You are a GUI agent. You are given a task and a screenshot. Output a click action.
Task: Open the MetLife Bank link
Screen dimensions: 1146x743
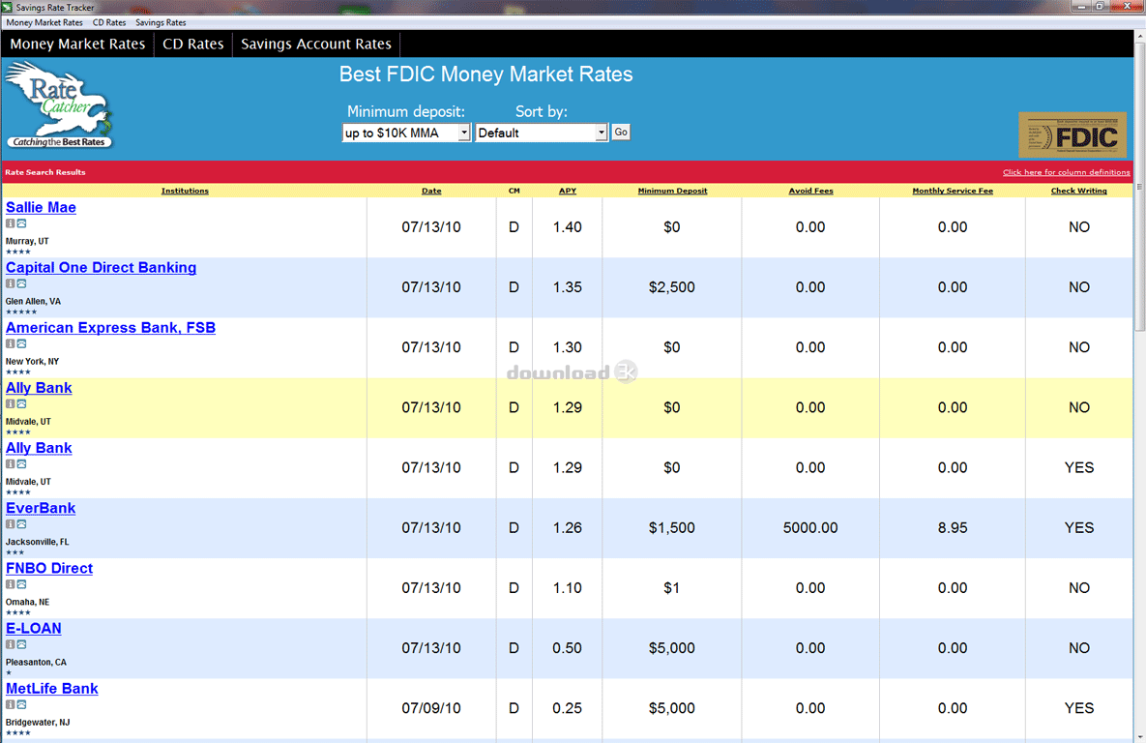(x=52, y=688)
